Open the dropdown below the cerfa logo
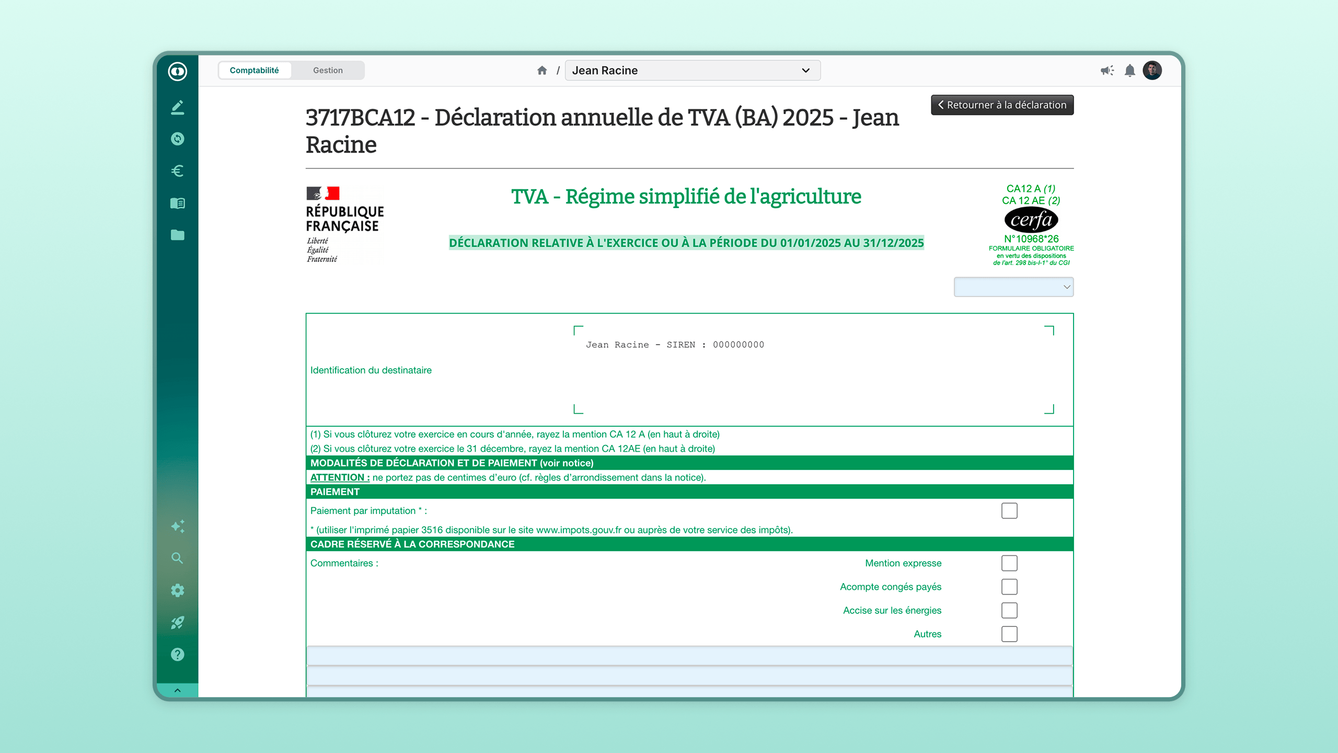 tap(1013, 287)
